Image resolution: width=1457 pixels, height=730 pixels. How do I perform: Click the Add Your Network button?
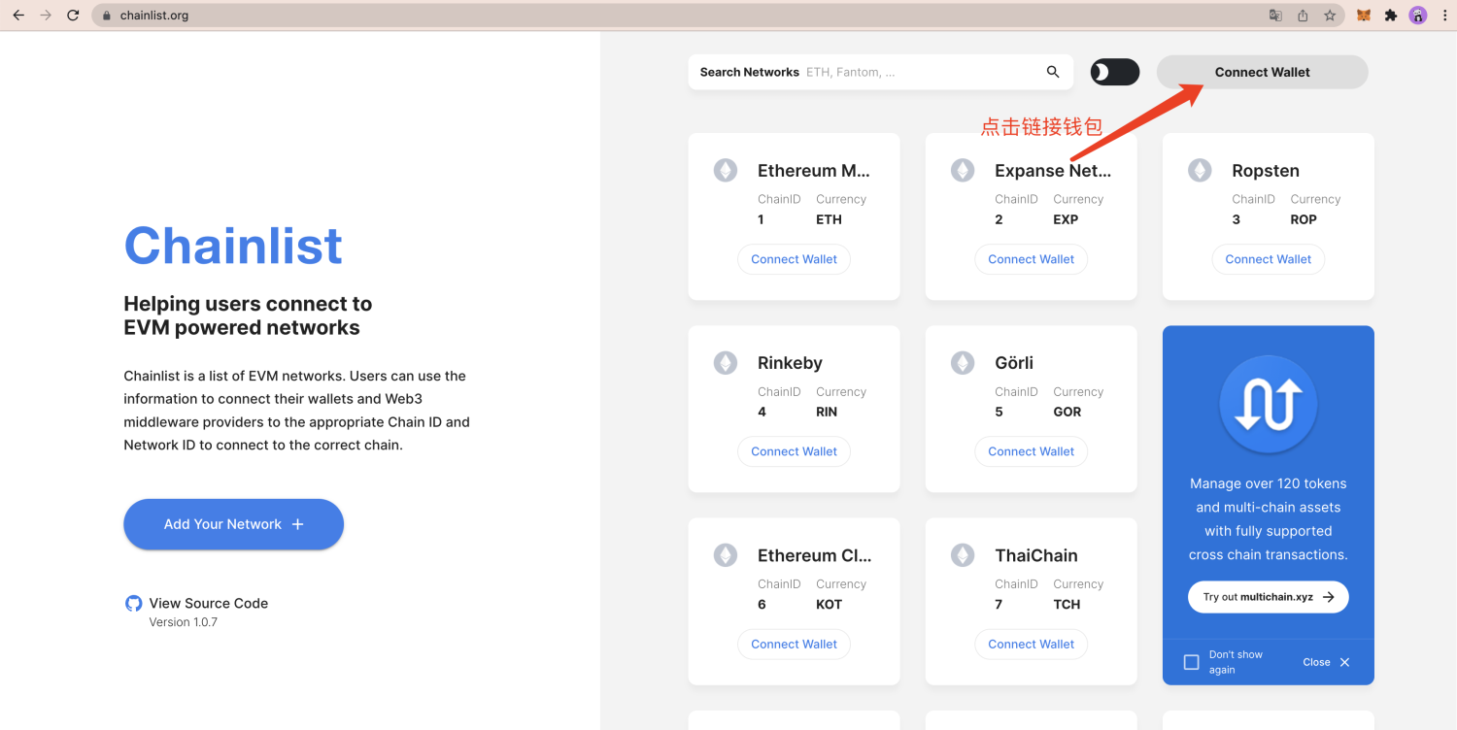(233, 524)
